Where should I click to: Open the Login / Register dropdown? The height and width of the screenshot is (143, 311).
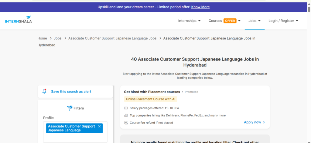coord(283,21)
